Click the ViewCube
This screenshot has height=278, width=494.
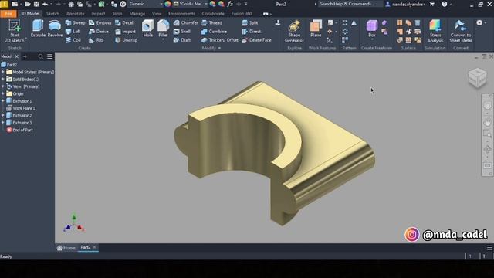coord(478,77)
